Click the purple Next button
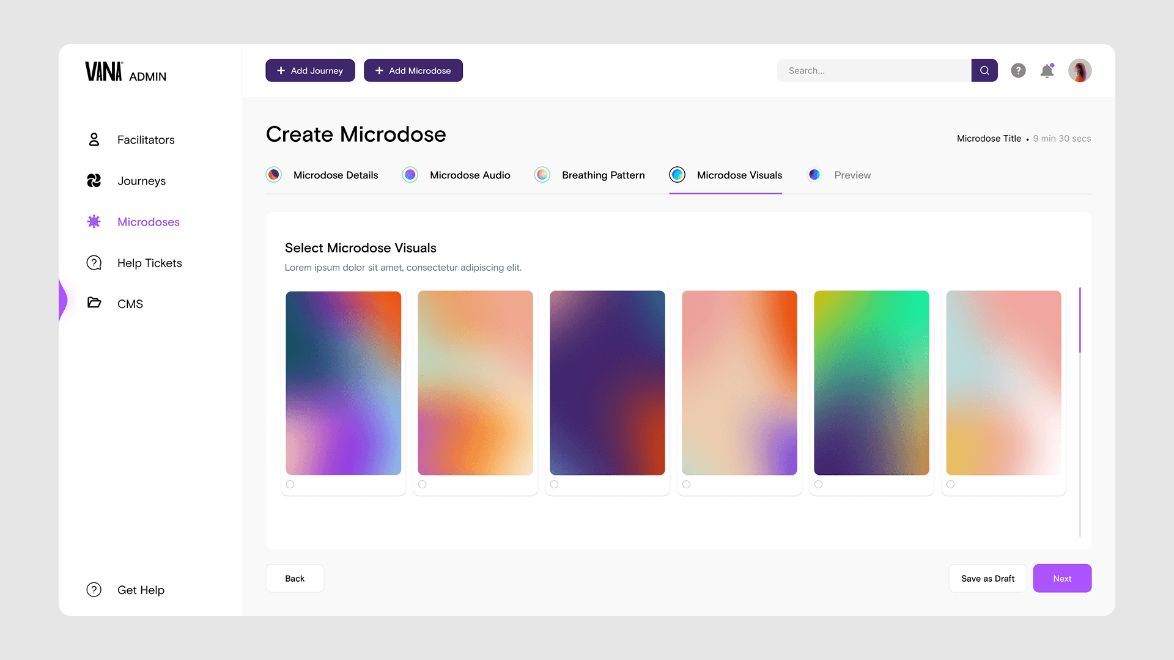The height and width of the screenshot is (660, 1174). pos(1062,578)
